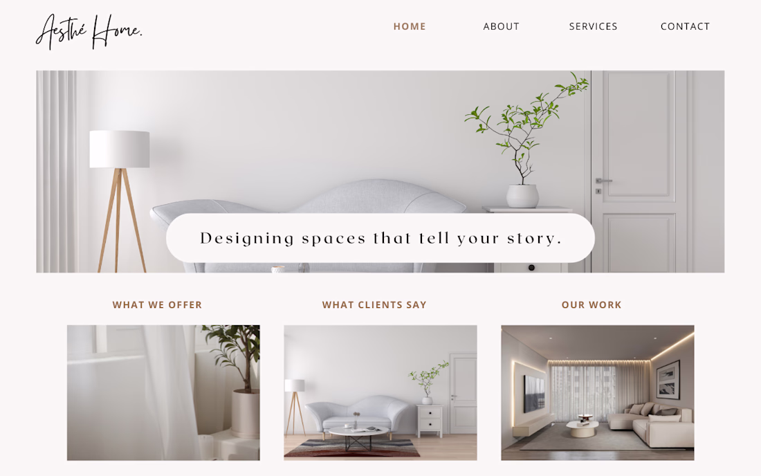The image size is (761, 476).
Task: Click the Aesthé Home script logo
Action: click(x=89, y=32)
